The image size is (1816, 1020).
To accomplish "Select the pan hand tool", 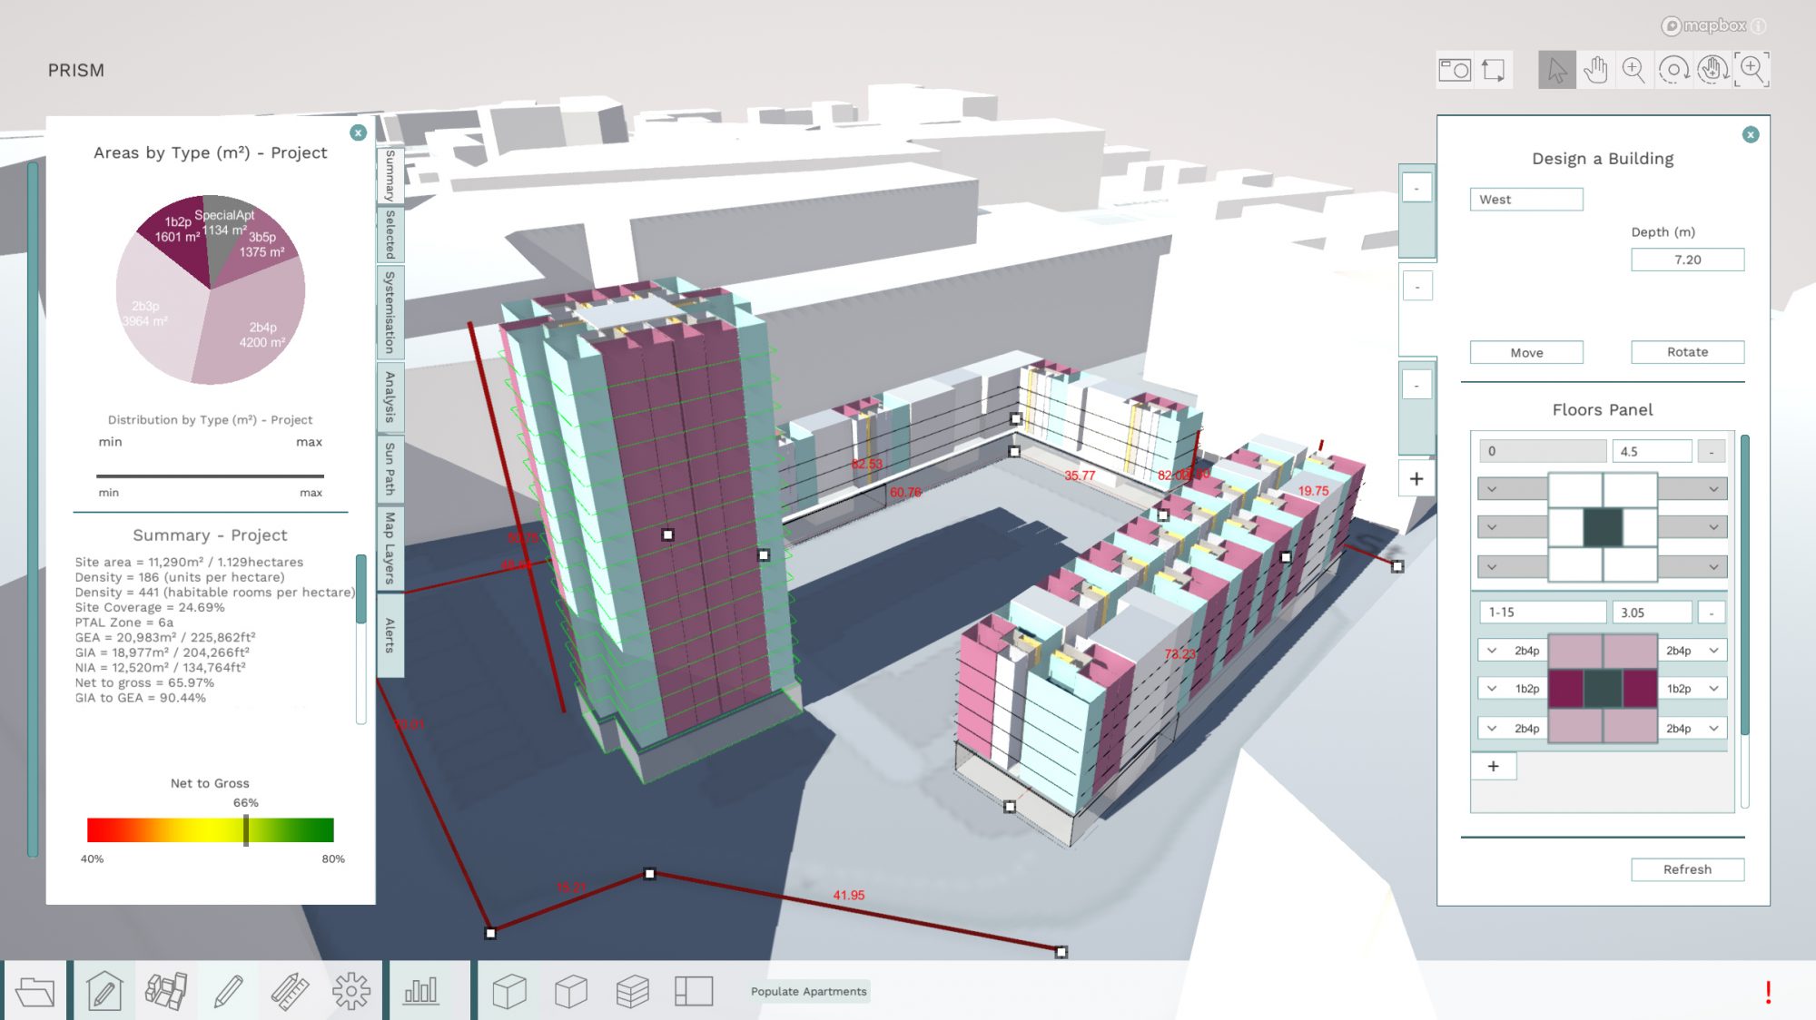I will (1595, 70).
